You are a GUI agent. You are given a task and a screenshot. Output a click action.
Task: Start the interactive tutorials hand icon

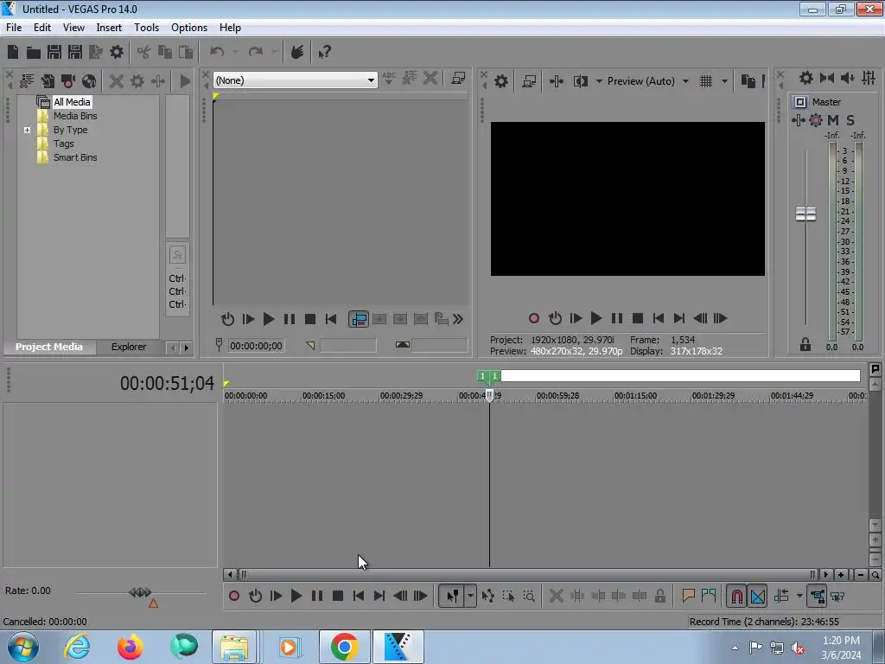tap(297, 52)
